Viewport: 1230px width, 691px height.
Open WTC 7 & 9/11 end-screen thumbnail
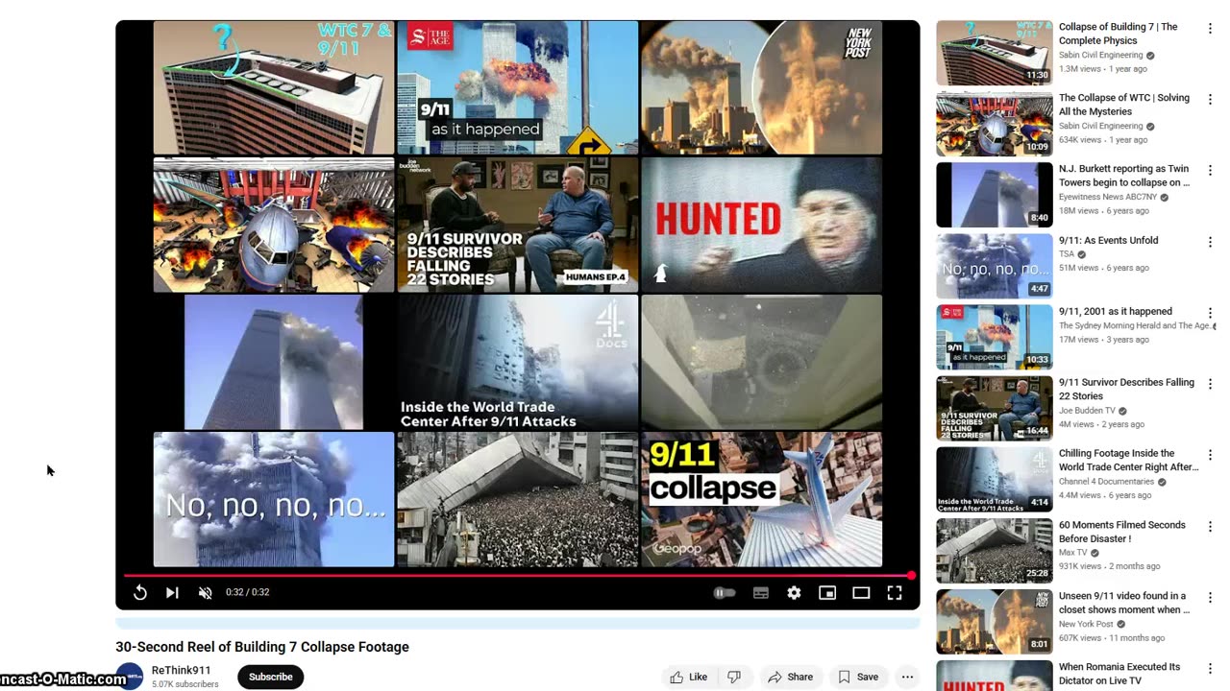coord(274,87)
